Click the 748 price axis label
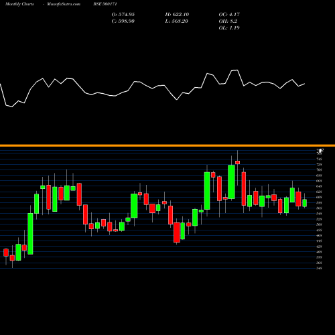This screenshot has width=335, height=335. (x=319, y=159)
